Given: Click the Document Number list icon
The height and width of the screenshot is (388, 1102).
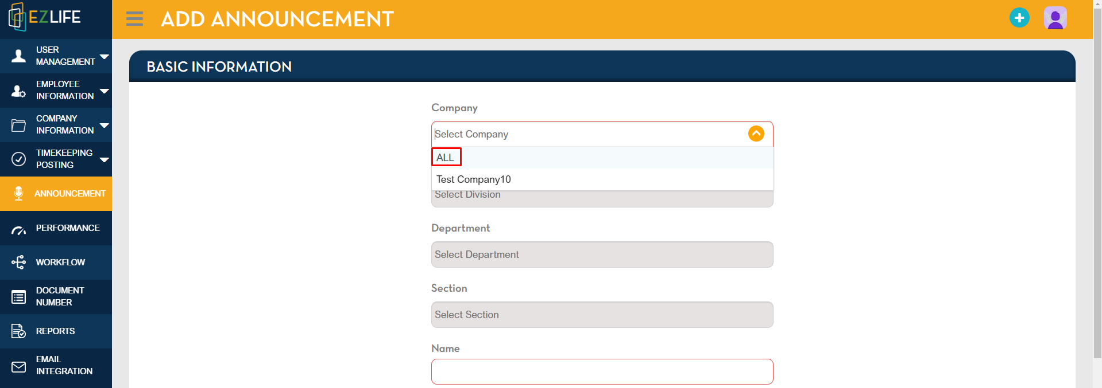Looking at the screenshot, I should [x=19, y=297].
